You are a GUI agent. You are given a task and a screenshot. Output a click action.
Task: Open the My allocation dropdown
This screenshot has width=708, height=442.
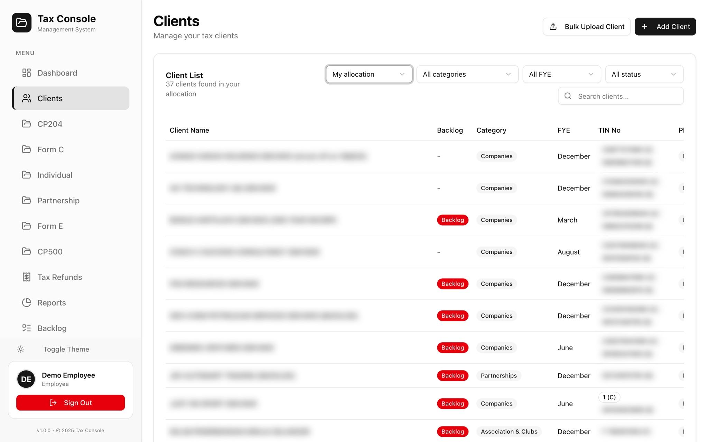click(369, 74)
